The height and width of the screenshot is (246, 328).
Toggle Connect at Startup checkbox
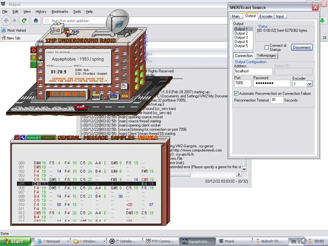coord(266,47)
